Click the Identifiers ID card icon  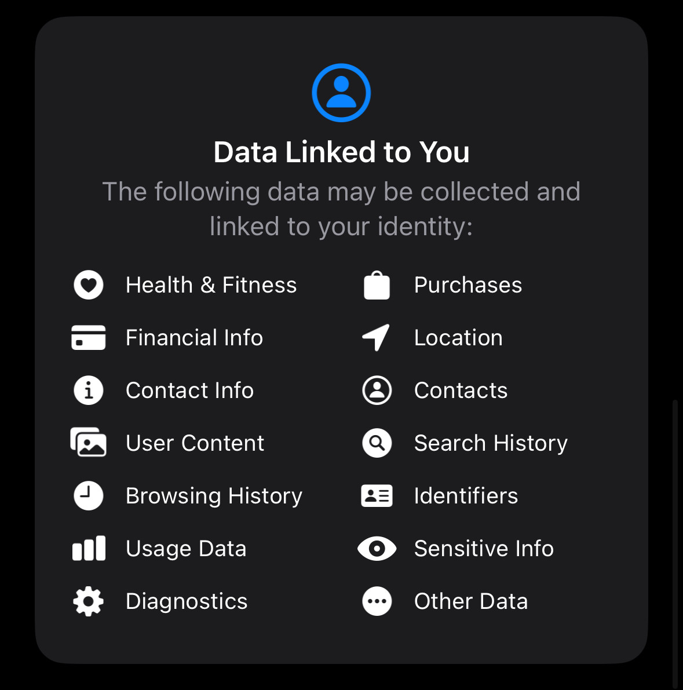tap(377, 496)
